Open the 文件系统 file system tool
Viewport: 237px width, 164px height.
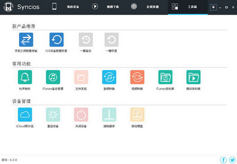coord(81,77)
